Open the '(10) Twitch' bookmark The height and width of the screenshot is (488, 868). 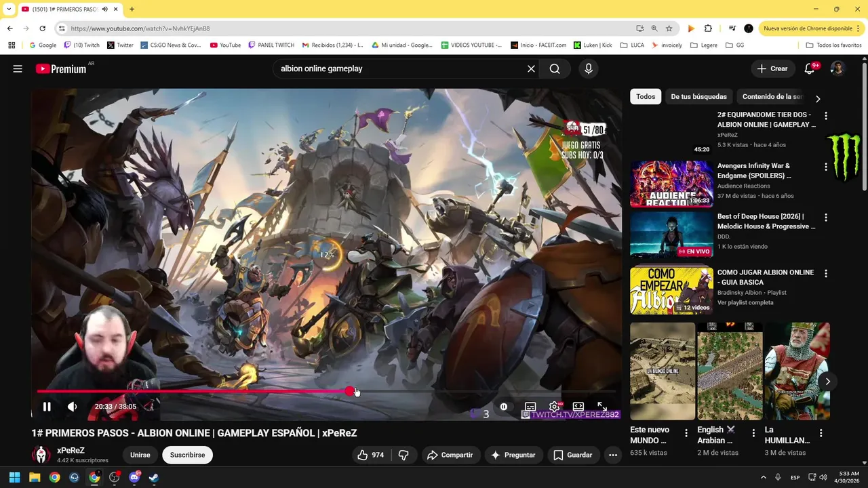(81, 45)
